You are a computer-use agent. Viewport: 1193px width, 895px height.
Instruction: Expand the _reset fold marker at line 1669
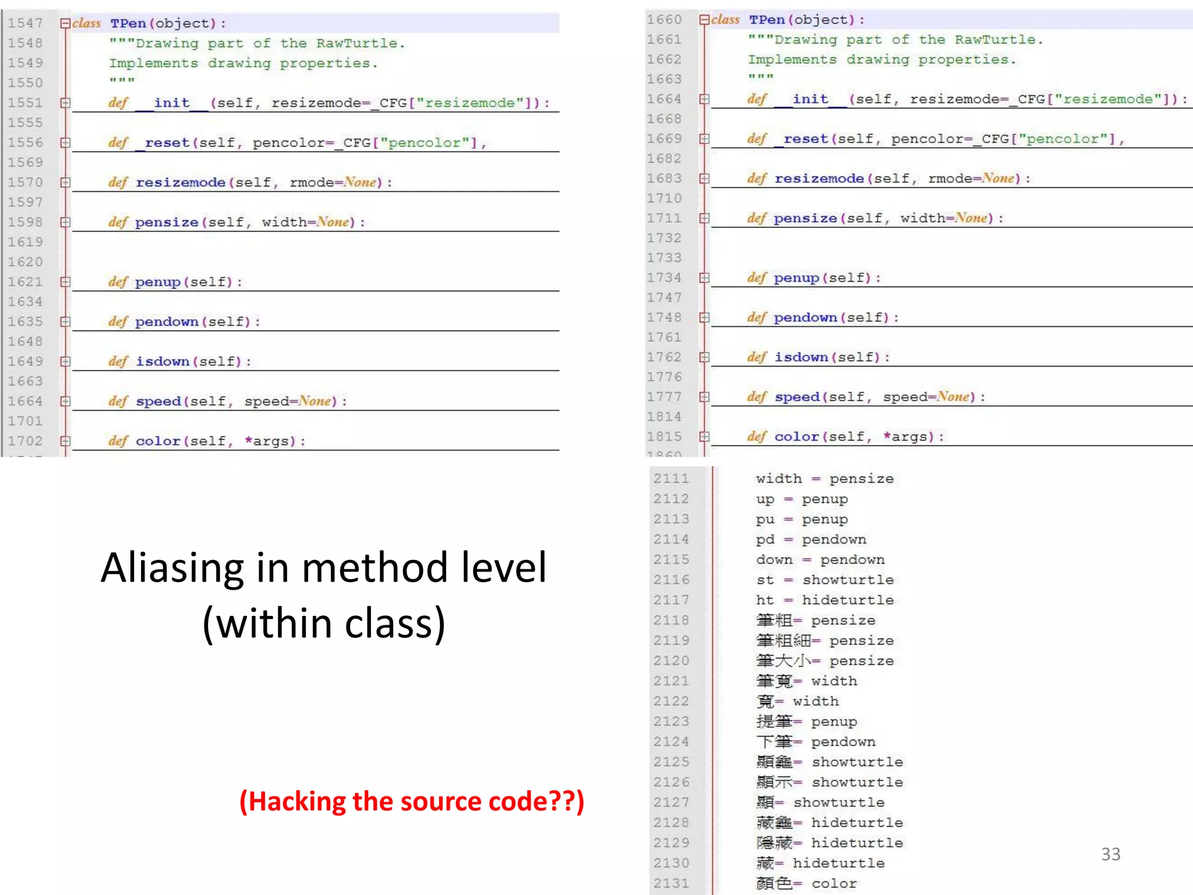pyautogui.click(x=704, y=139)
